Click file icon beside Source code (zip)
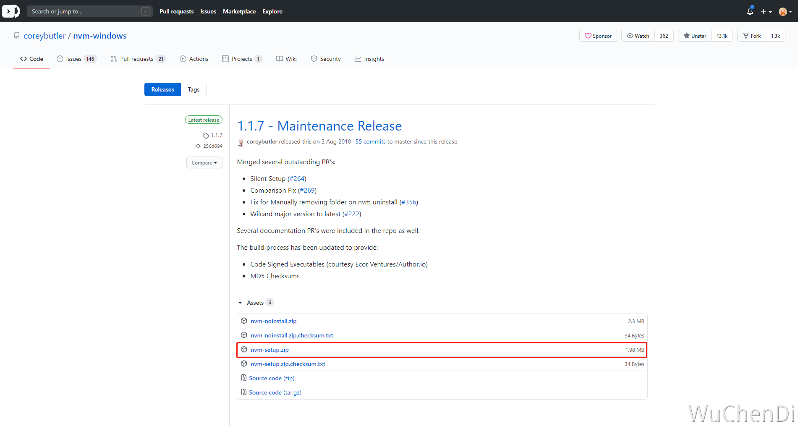Image resolution: width=798 pixels, height=426 pixels. (244, 378)
